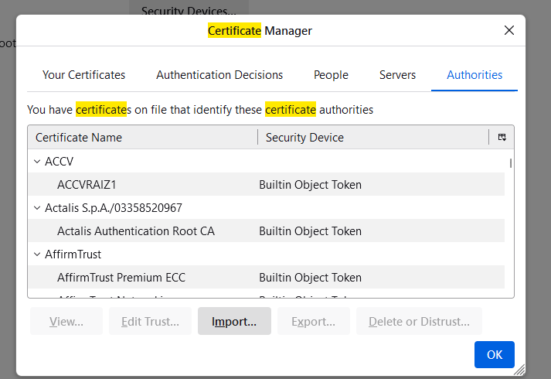
Task: Close the Certificate Manager dialog
Action: click(x=509, y=31)
